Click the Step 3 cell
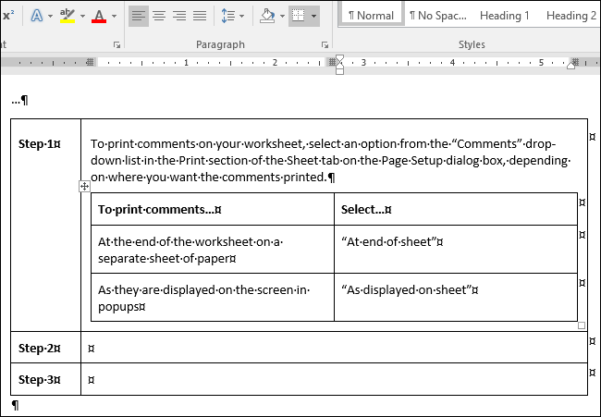The height and width of the screenshot is (417, 601). (45, 379)
